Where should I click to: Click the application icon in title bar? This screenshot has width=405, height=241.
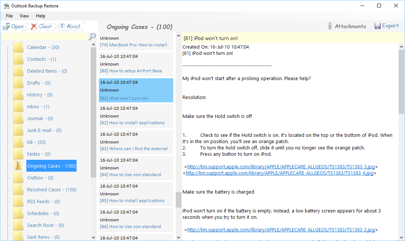6,6
